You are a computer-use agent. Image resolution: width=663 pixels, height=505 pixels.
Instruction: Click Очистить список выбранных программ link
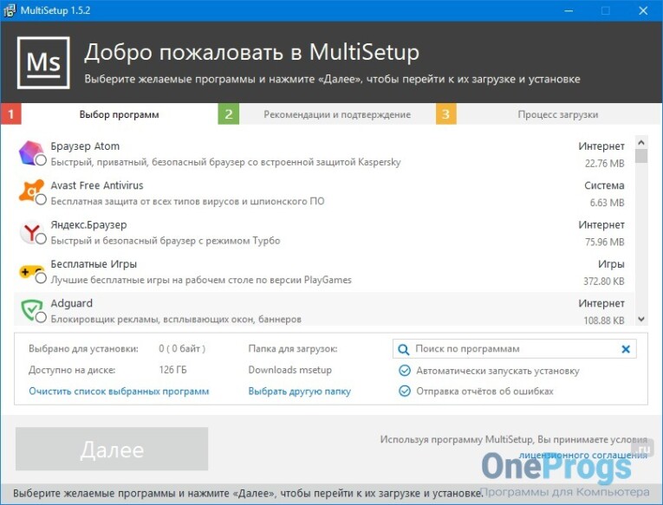click(x=119, y=392)
